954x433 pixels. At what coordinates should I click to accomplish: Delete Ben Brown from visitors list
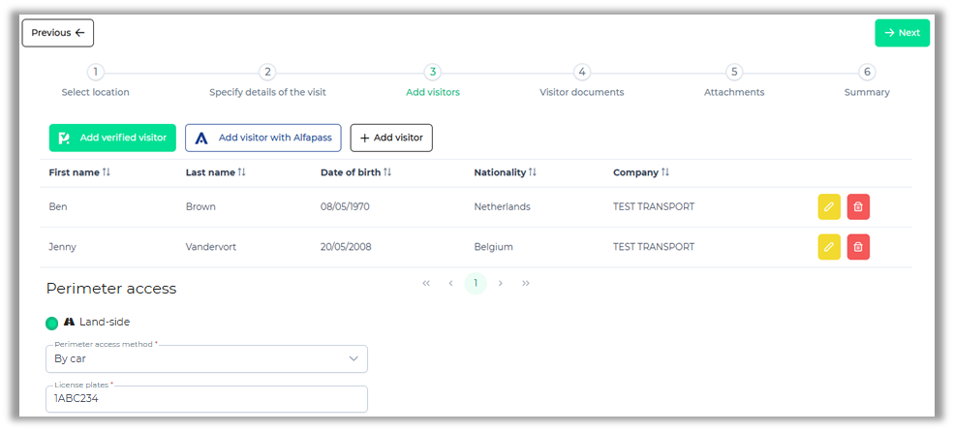click(858, 206)
